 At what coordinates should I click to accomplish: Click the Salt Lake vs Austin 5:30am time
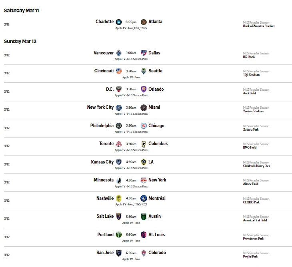(131, 217)
